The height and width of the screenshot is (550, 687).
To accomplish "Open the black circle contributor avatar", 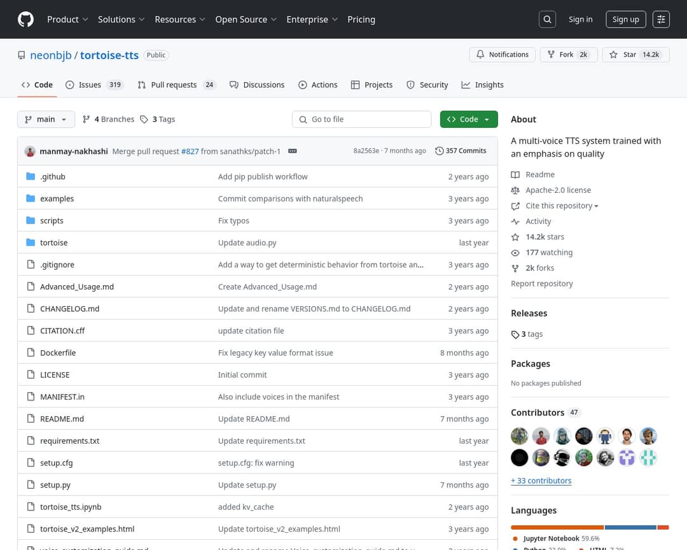I will tap(519, 458).
